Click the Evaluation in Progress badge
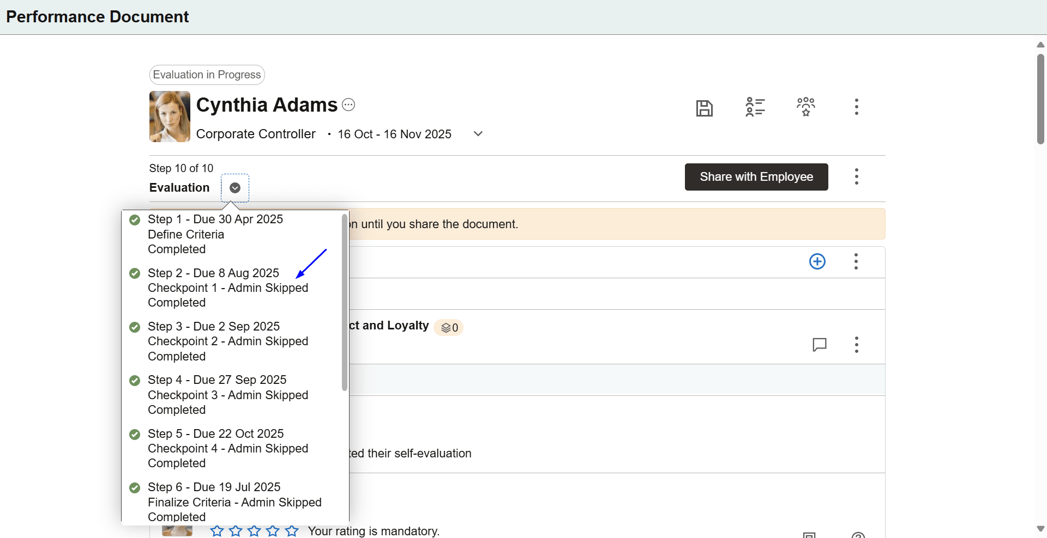The image size is (1047, 538). pyautogui.click(x=207, y=75)
